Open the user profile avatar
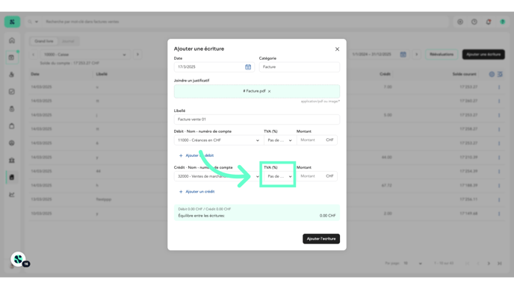514x289 pixels. 503,22
